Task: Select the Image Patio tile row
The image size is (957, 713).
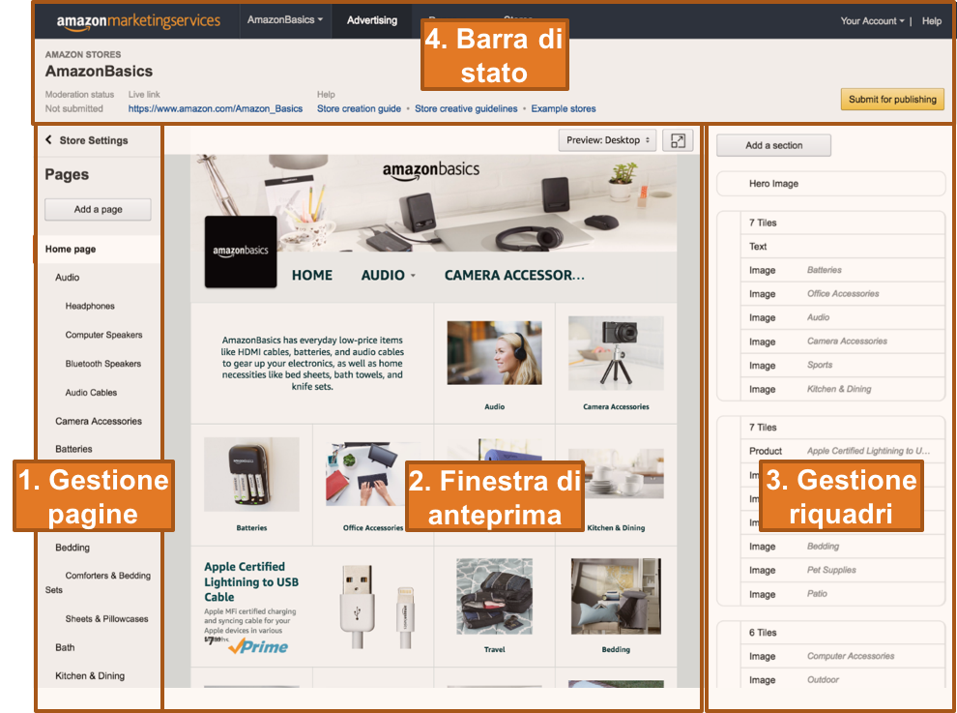Action: pos(842,594)
